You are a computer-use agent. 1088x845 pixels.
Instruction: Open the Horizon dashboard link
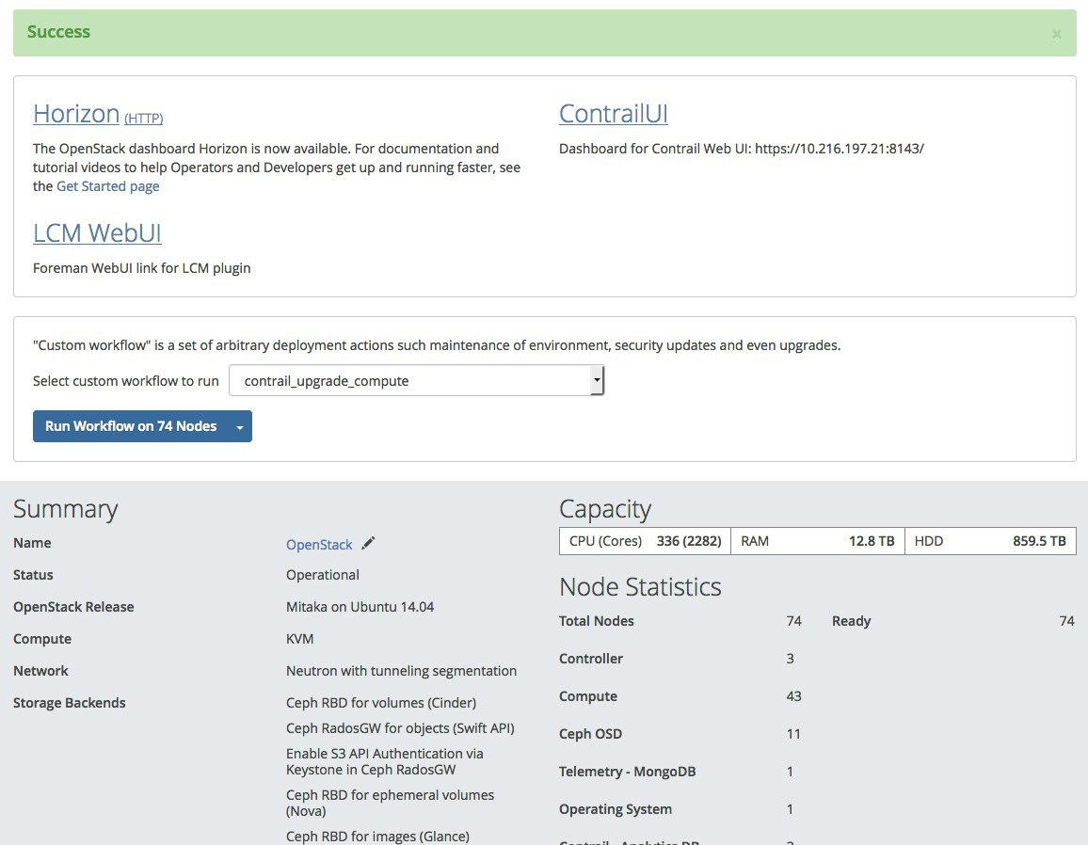click(76, 114)
